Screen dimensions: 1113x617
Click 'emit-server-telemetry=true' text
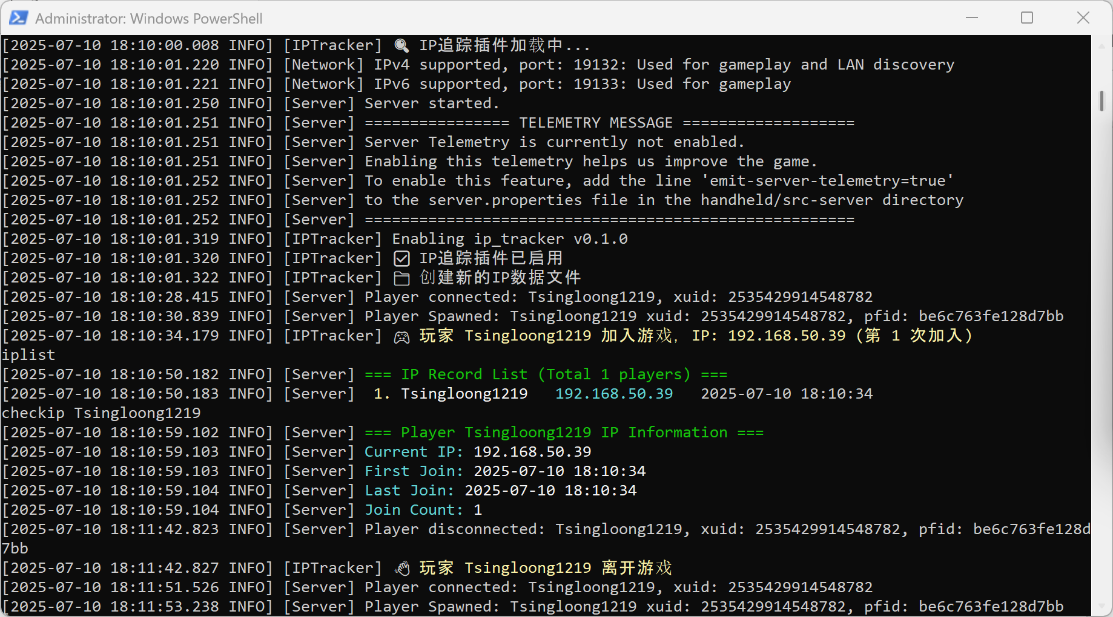click(x=827, y=181)
